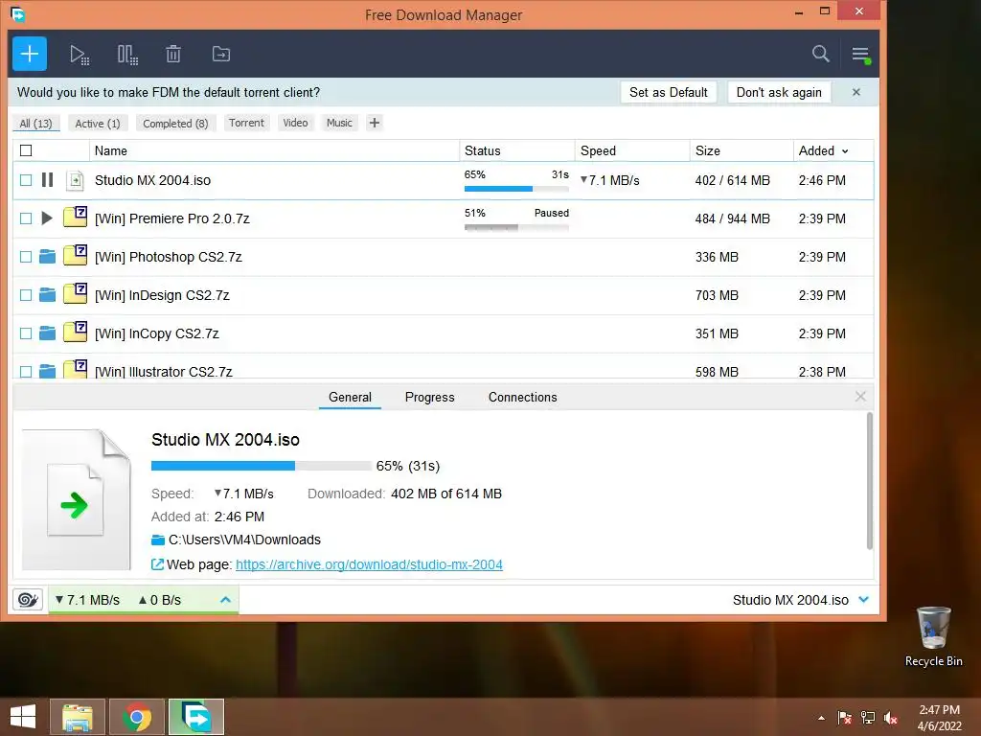Click the Premiere Pro 2.0.7z archive icon
The height and width of the screenshot is (736, 981).
(x=75, y=218)
